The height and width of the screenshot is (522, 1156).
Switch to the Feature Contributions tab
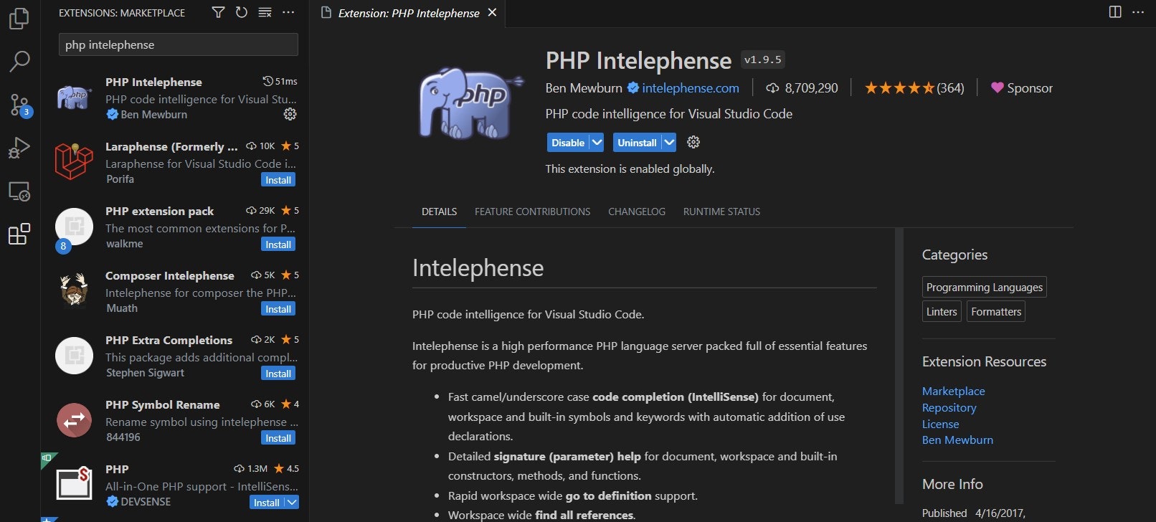533,212
